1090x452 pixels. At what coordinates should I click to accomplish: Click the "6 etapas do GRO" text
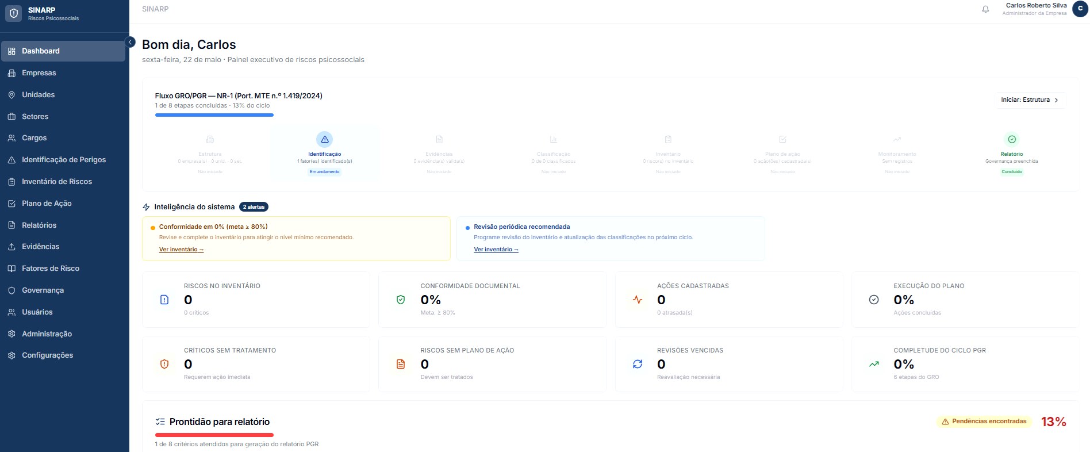tap(916, 377)
